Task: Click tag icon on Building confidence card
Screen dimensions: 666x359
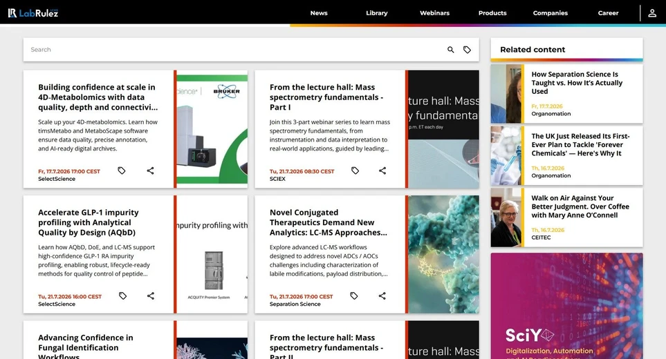Action: (x=122, y=171)
